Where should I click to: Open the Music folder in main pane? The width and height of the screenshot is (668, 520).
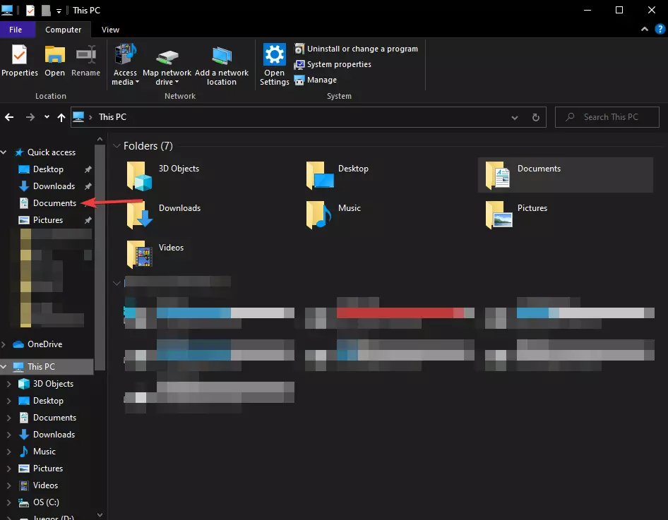319,214
